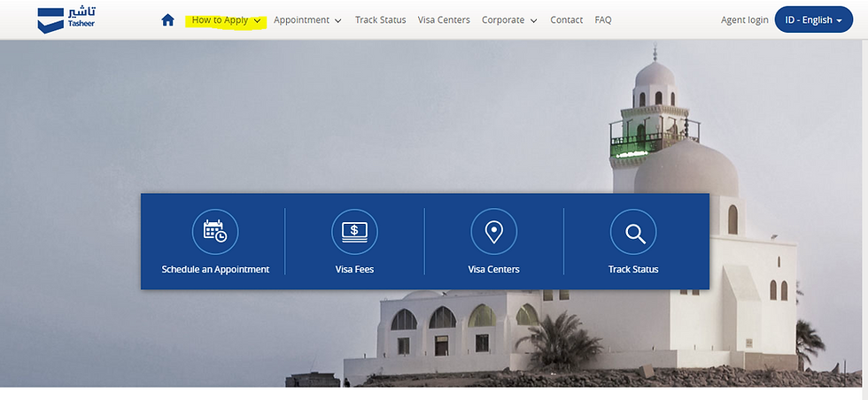
Task: Click the Schedule an Appointment label
Action: [x=215, y=269]
